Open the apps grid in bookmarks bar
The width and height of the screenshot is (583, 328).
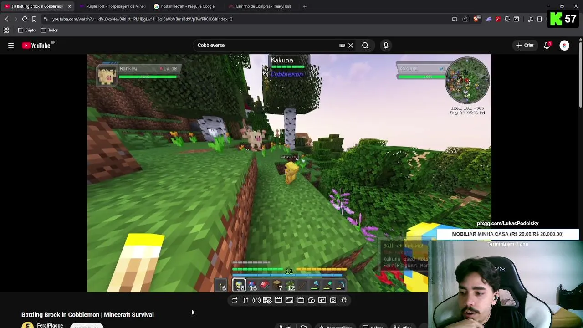[6, 30]
